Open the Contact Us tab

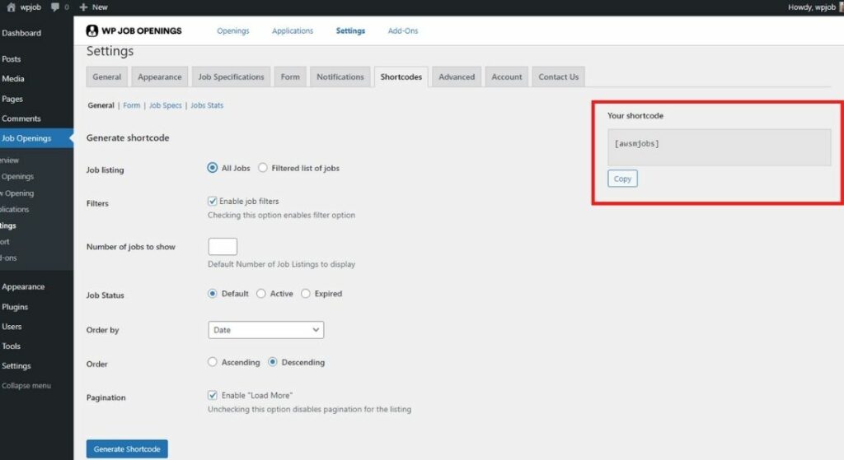(558, 77)
